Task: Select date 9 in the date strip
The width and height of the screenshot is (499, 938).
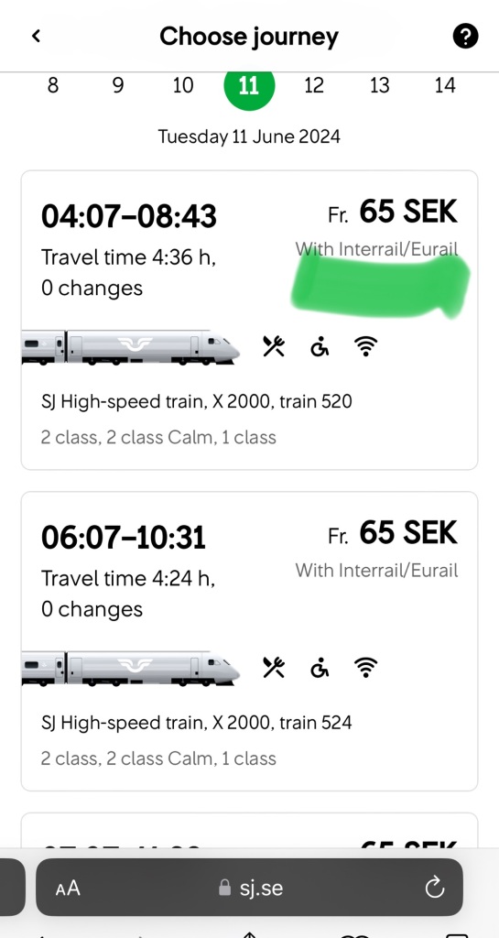Action: tap(118, 85)
